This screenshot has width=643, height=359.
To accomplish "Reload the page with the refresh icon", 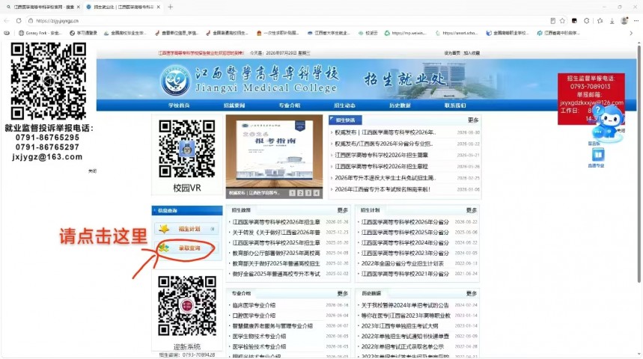I will click(x=19, y=20).
